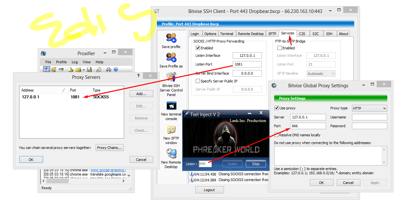The height and width of the screenshot is (208, 398).
Task: Switch to the SSH tab
Action: coord(329,34)
